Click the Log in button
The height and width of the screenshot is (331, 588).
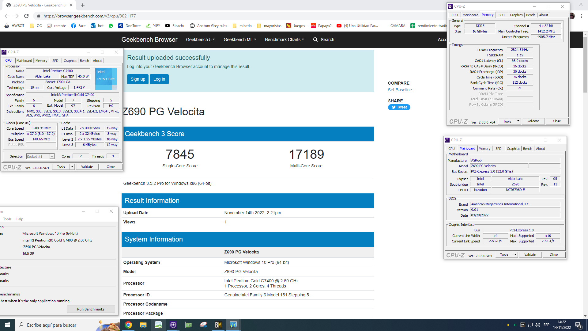159,79
